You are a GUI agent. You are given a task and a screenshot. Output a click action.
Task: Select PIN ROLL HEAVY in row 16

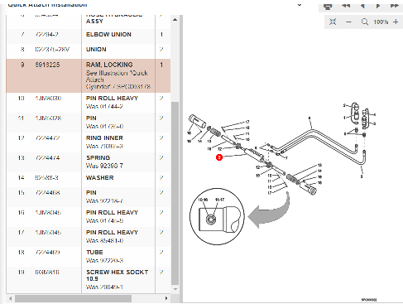112,213
